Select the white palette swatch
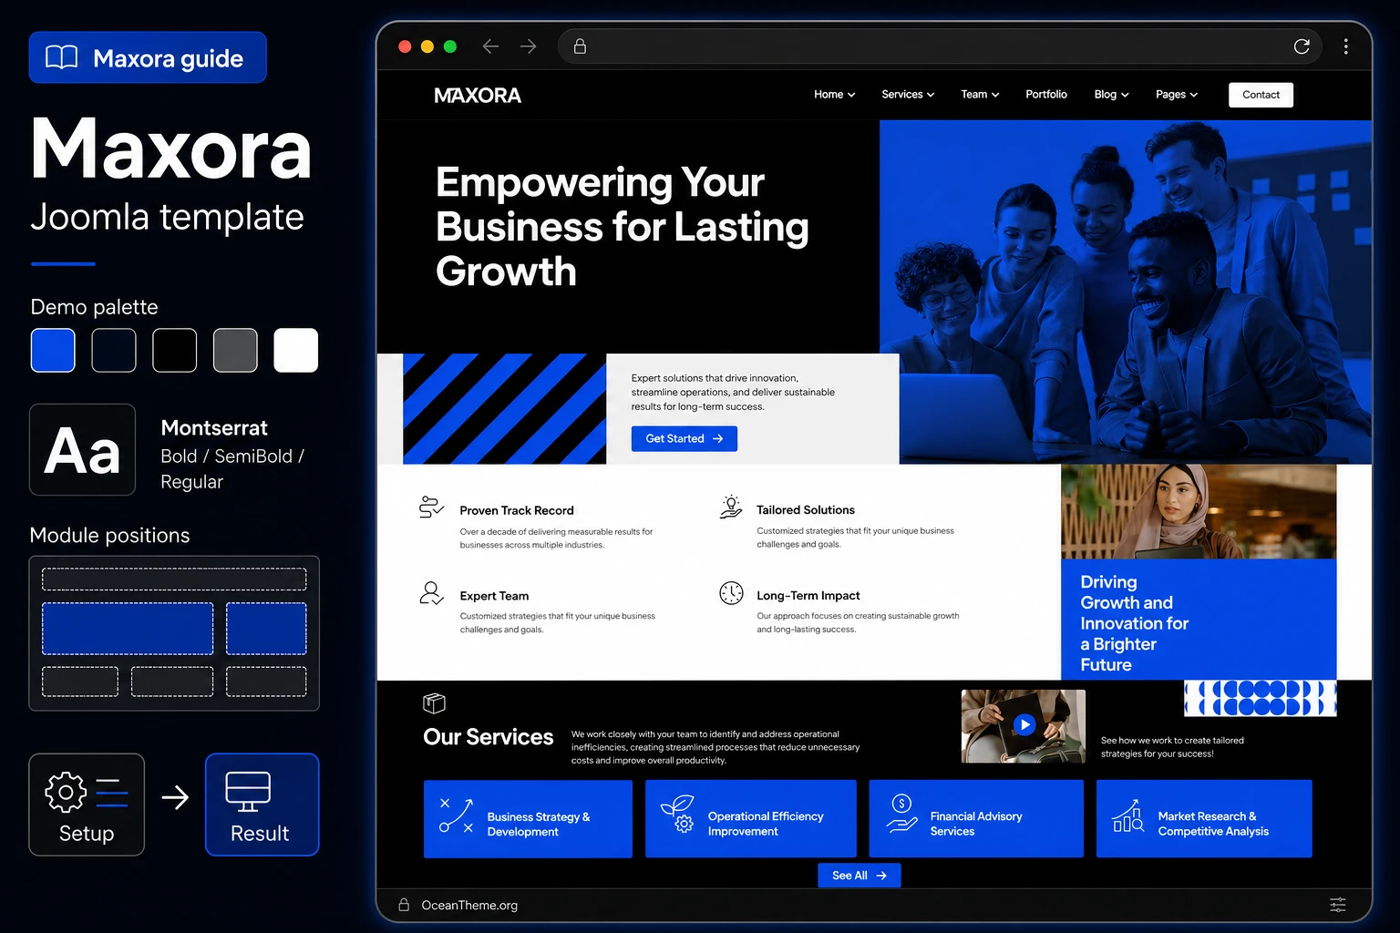Screen dimensions: 1400x933 (x=296, y=350)
